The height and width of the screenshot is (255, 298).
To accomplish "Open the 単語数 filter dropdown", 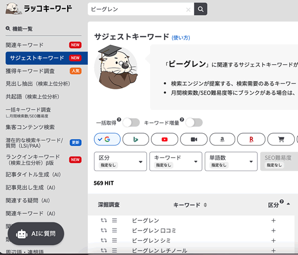I will [x=231, y=161].
